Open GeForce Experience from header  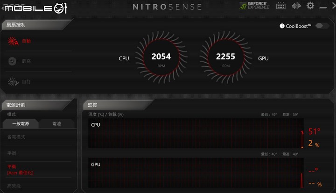pyautogui.click(x=254, y=6)
